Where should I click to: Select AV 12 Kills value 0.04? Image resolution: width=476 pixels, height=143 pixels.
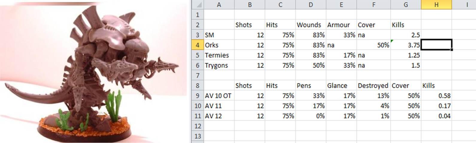(x=436, y=116)
